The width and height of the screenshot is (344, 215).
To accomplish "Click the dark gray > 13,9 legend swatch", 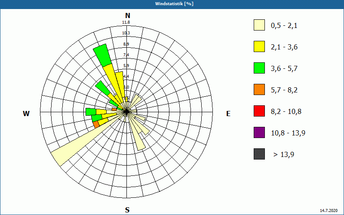I will [x=259, y=154].
